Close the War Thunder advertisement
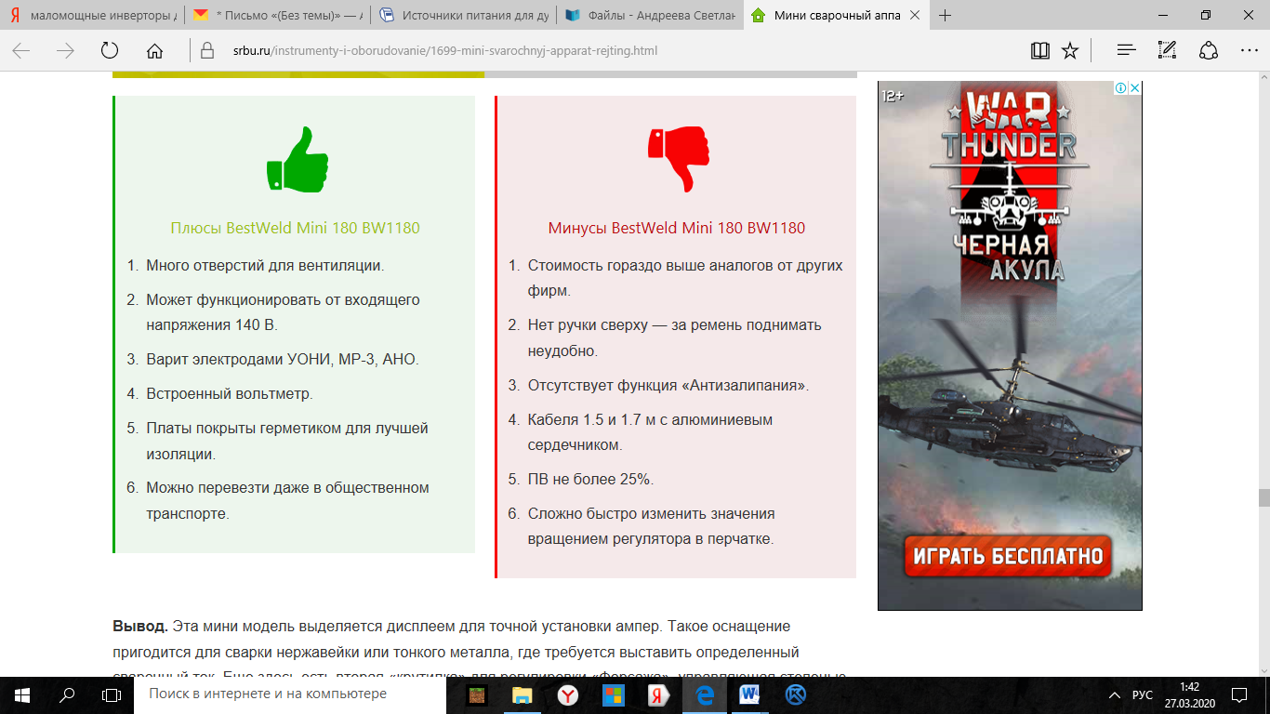1270x714 pixels. 1134,88
